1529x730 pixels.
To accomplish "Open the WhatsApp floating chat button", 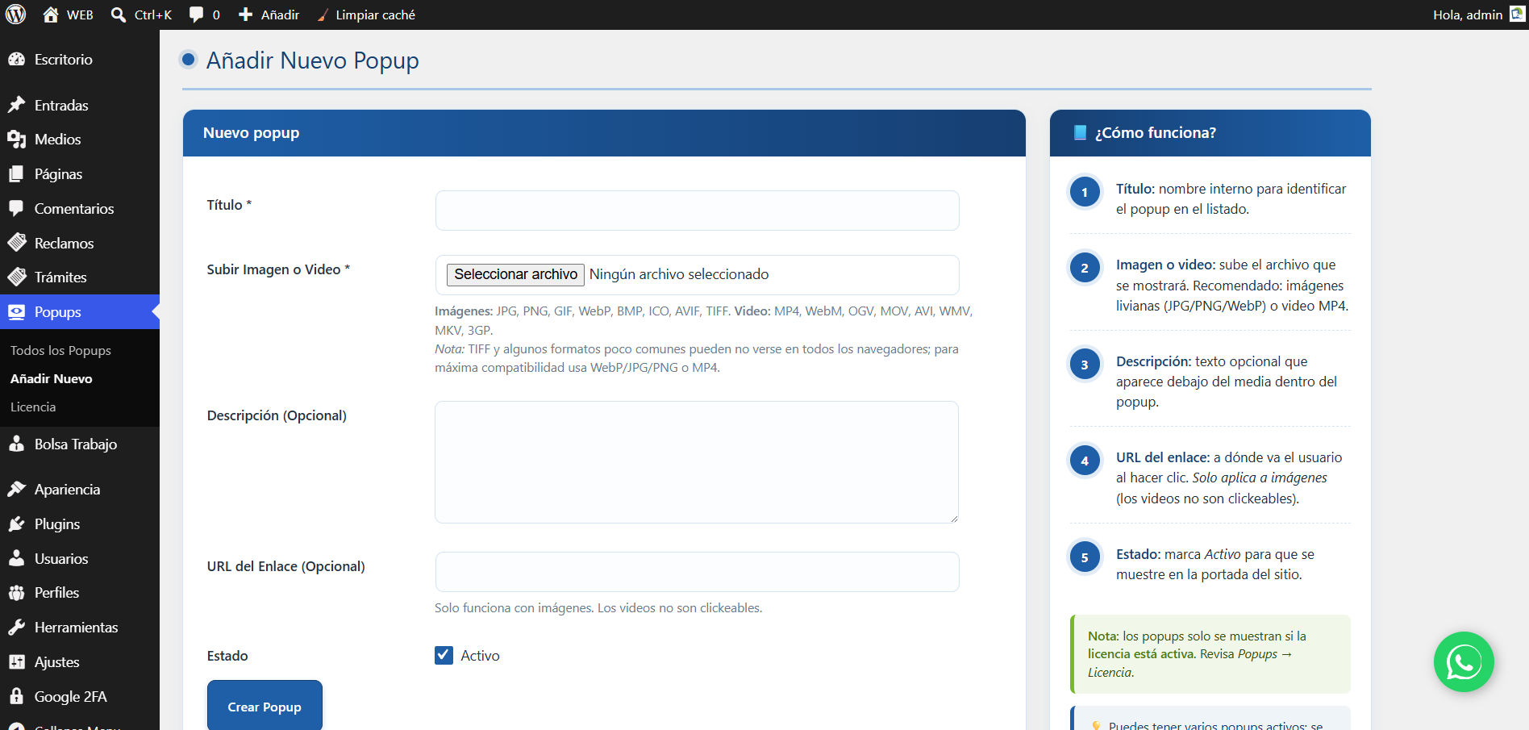I will tap(1464, 661).
